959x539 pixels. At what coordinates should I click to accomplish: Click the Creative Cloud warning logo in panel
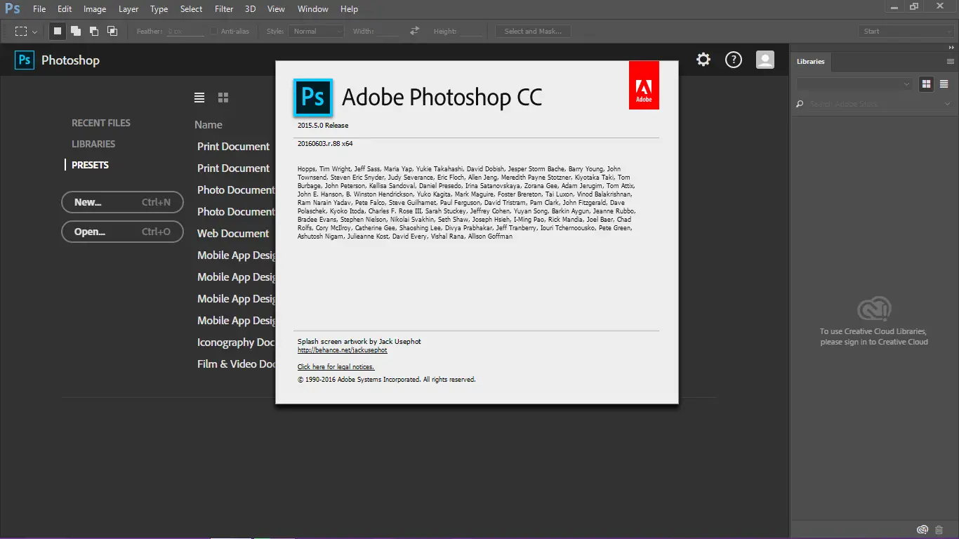[x=874, y=310]
